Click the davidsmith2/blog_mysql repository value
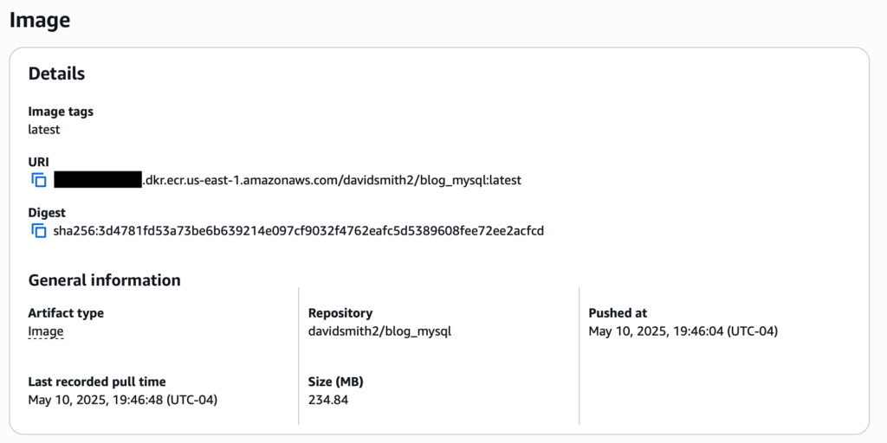This screenshot has width=887, height=443. pyautogui.click(x=379, y=331)
